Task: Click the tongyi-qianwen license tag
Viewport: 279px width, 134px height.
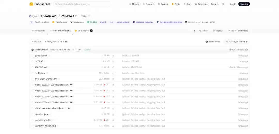Action: tap(200, 22)
